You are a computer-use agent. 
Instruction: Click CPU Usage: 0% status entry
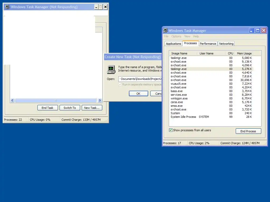[x=40, y=120]
